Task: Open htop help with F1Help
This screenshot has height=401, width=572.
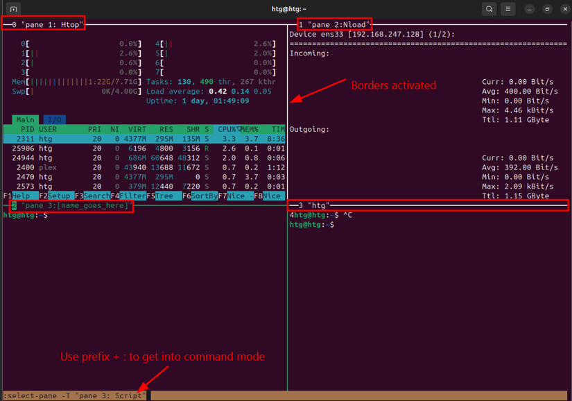Action: tap(15, 196)
